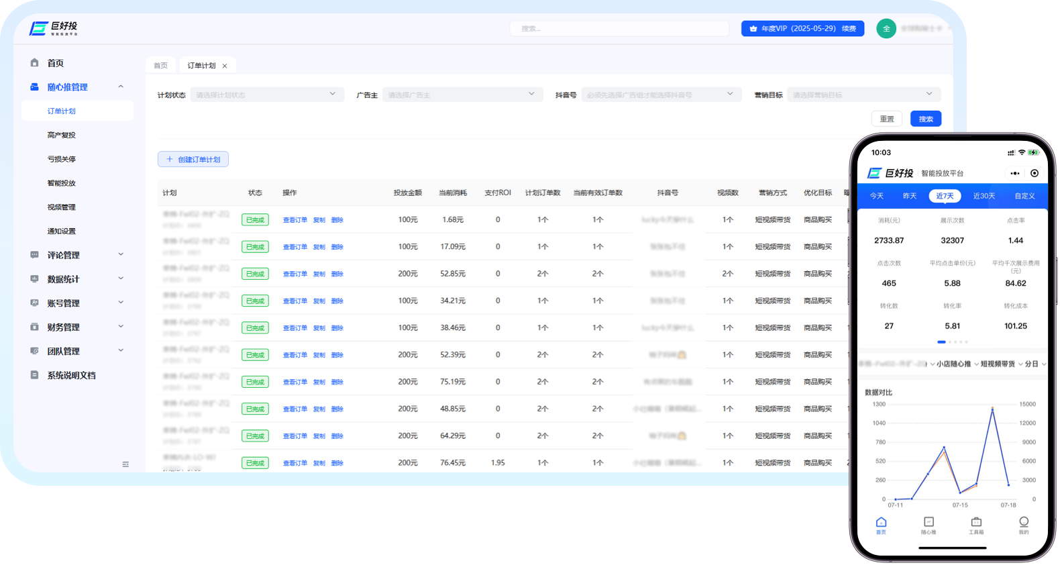Screen dimensions: 1060x565
Task: Open the 广告主 dropdown filter
Action: 462,95
